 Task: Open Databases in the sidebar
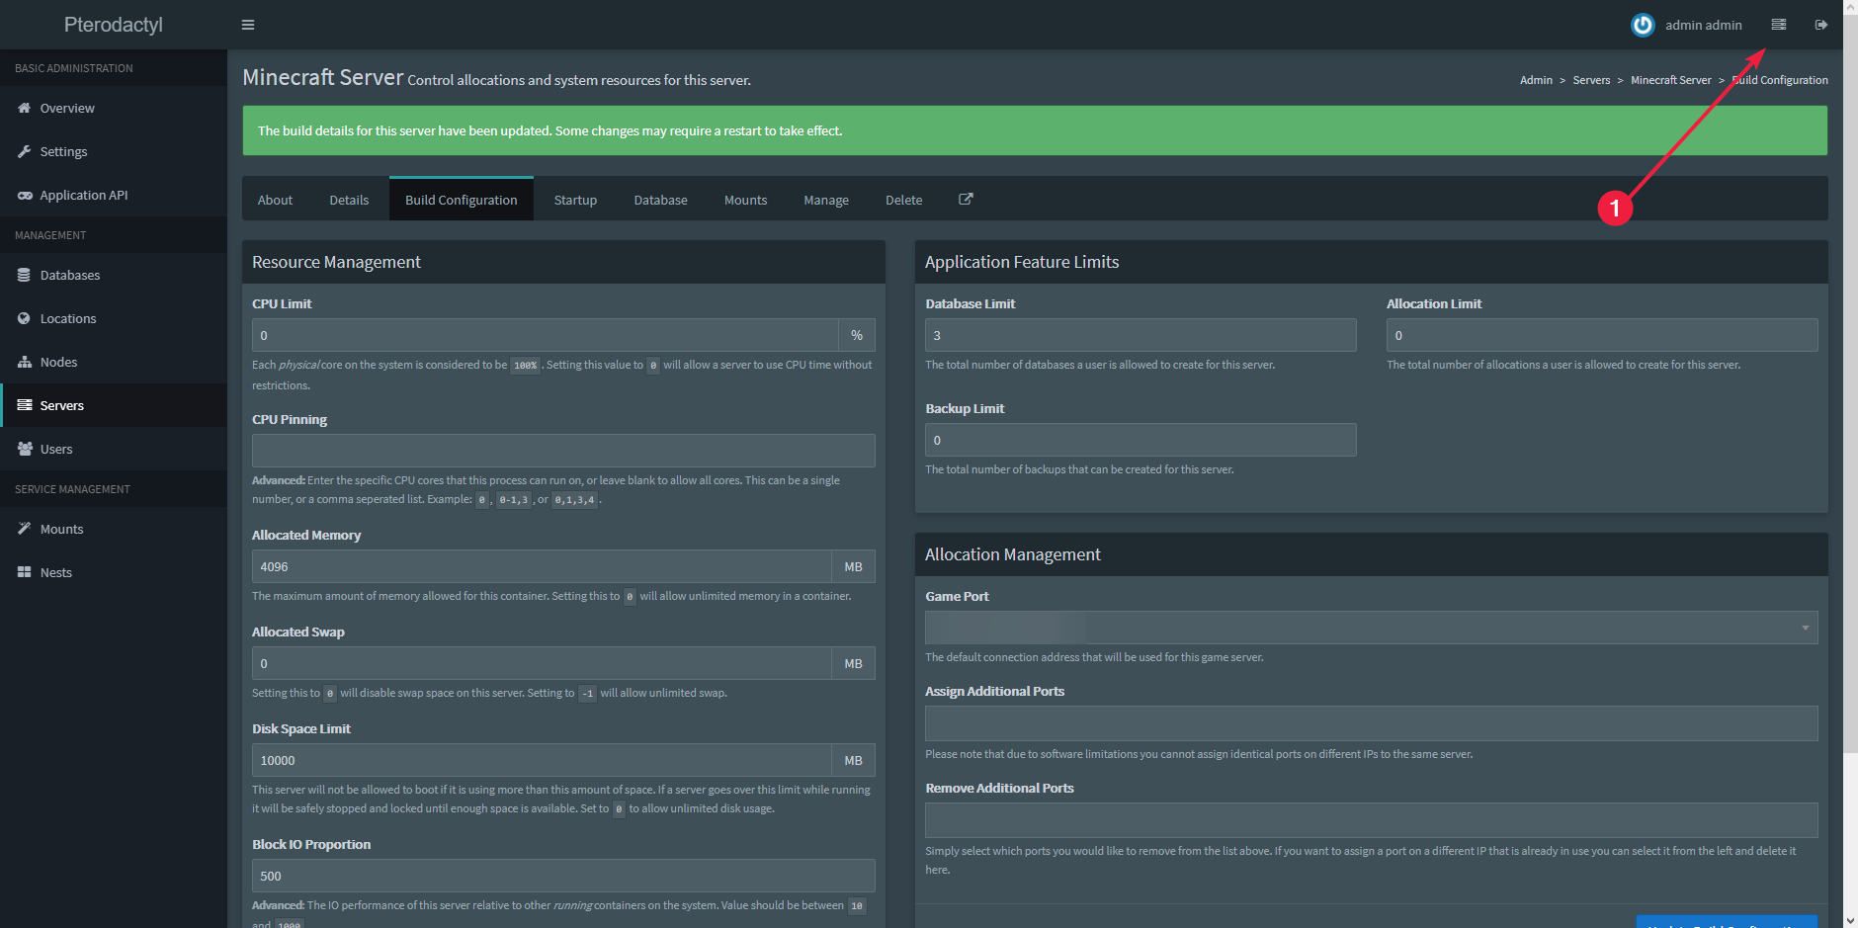pyautogui.click(x=114, y=275)
